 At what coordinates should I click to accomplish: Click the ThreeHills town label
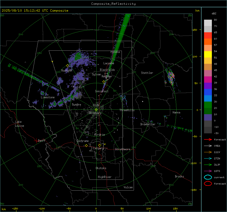coord(127,110)
